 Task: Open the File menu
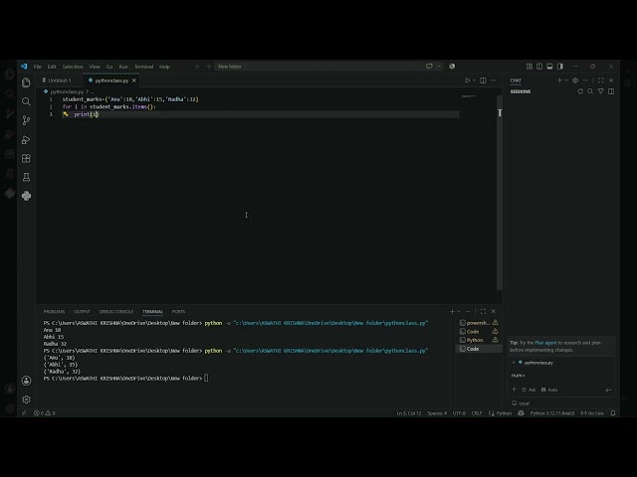pos(38,67)
